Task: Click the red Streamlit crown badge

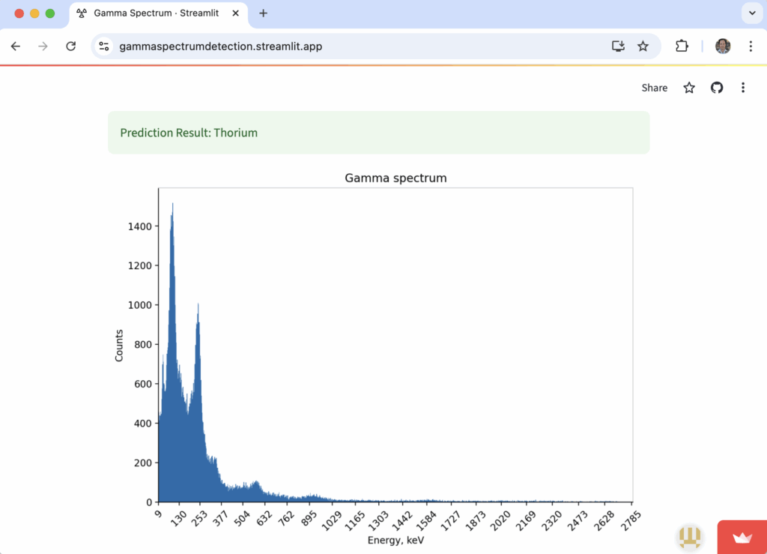Action: [742, 537]
